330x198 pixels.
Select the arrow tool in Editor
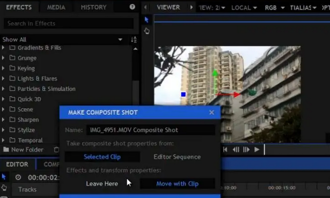4,177
